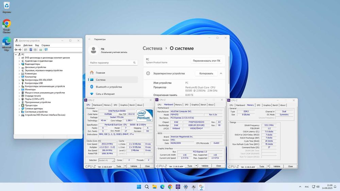Screen dimensions: 340x191
Task: Open Tools dropdown arrow in CPU-Z CPU window
Action: pyautogui.click(x=125, y=166)
